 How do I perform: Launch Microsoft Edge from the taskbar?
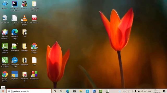(68, 91)
